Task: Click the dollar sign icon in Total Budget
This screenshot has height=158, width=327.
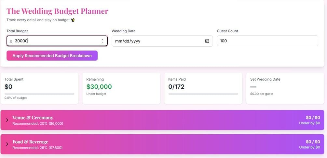Action: coord(11,41)
